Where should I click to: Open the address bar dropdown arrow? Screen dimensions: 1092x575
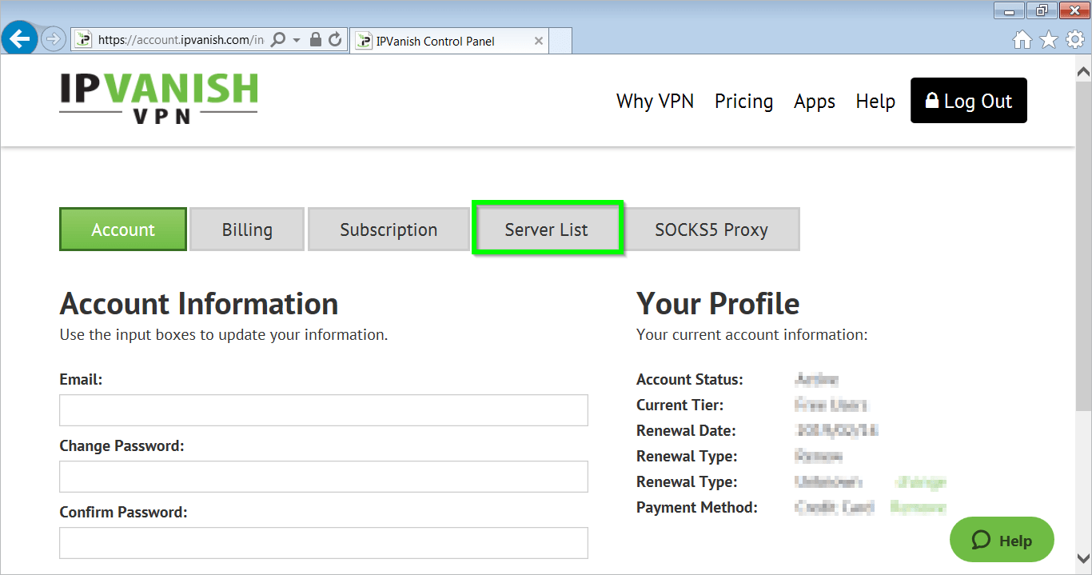tap(297, 39)
